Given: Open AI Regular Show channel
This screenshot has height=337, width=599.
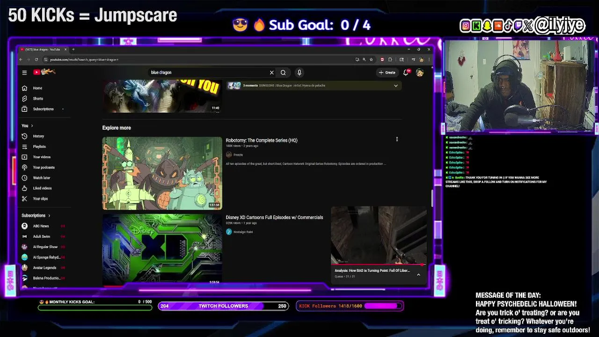Looking at the screenshot, I should pyautogui.click(x=45, y=247).
